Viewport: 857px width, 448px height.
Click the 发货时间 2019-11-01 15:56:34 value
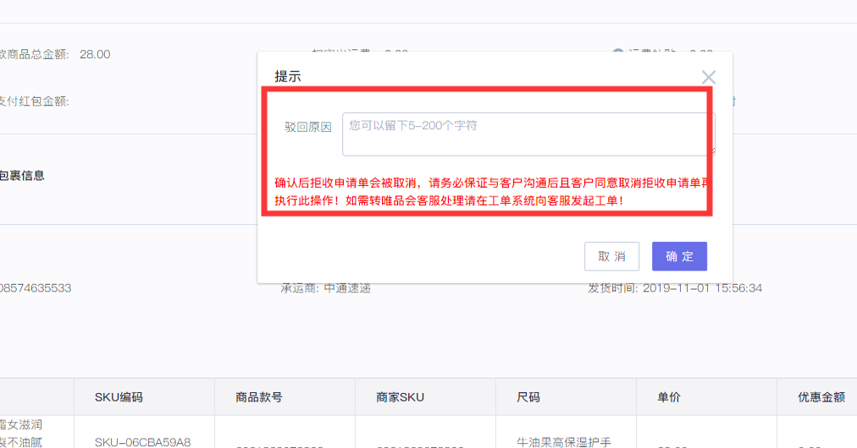[x=702, y=288]
